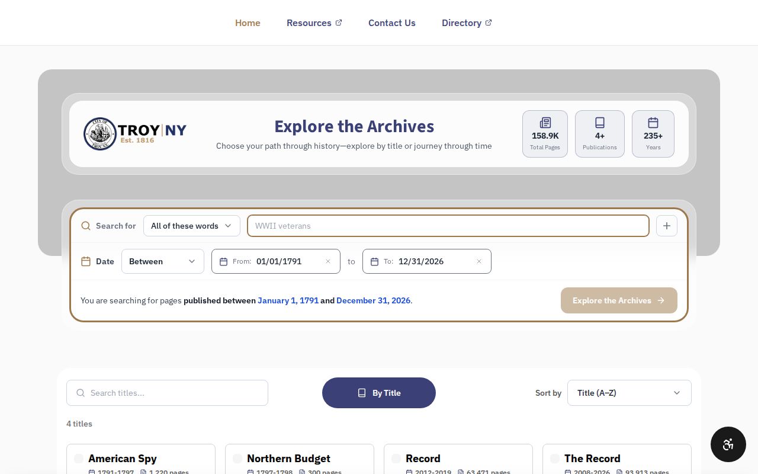
Task: Click the Publications book icon
Action: coord(600,123)
